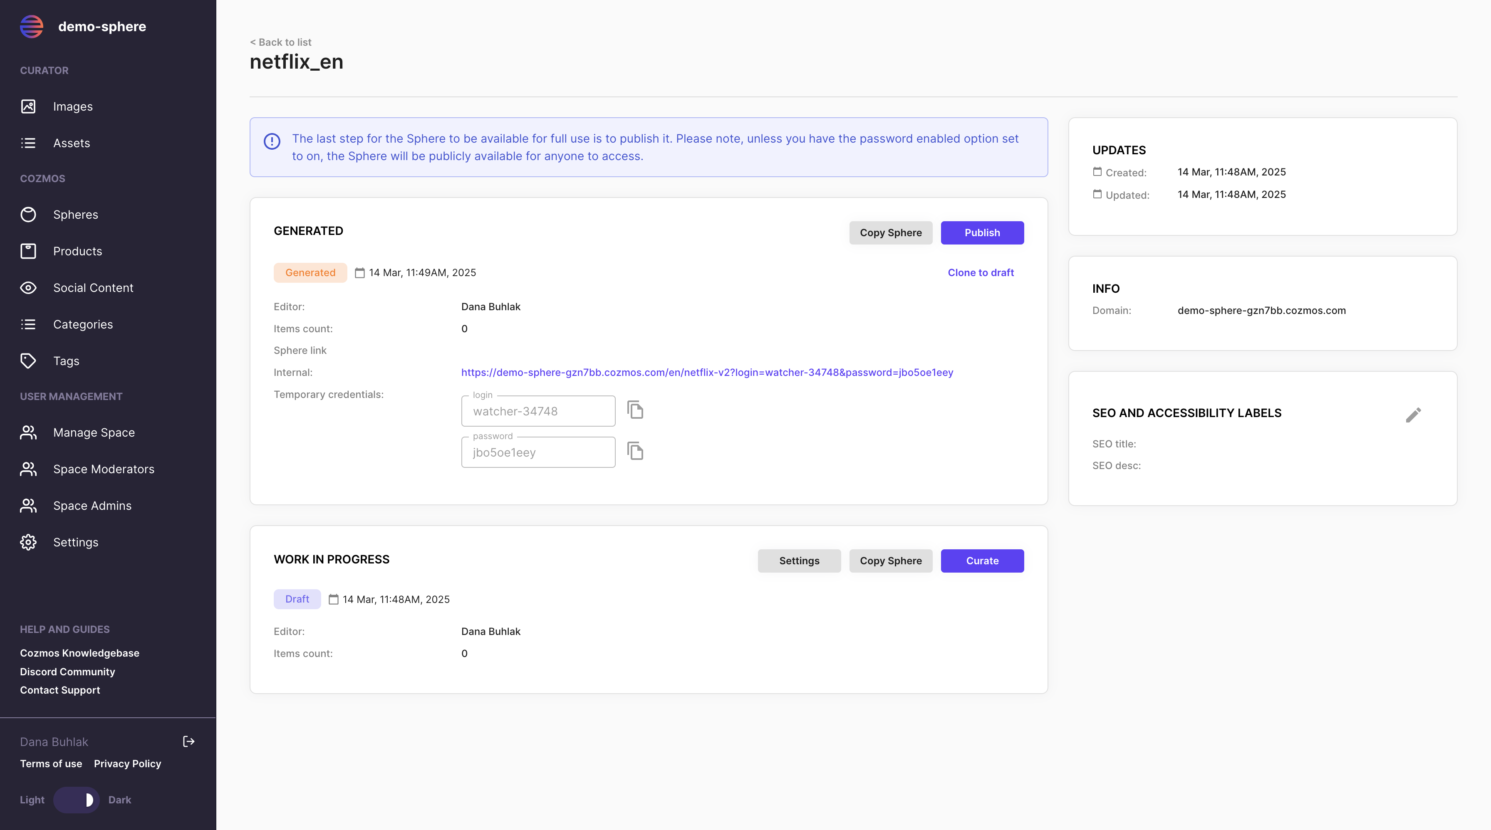Copy the password credential icon
This screenshot has width=1491, height=830.
click(635, 451)
